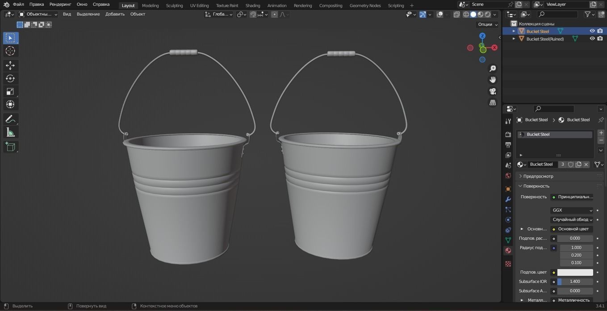The height and width of the screenshot is (311, 607).
Task: Open the Object Constraints properties tab
Action: point(508,230)
